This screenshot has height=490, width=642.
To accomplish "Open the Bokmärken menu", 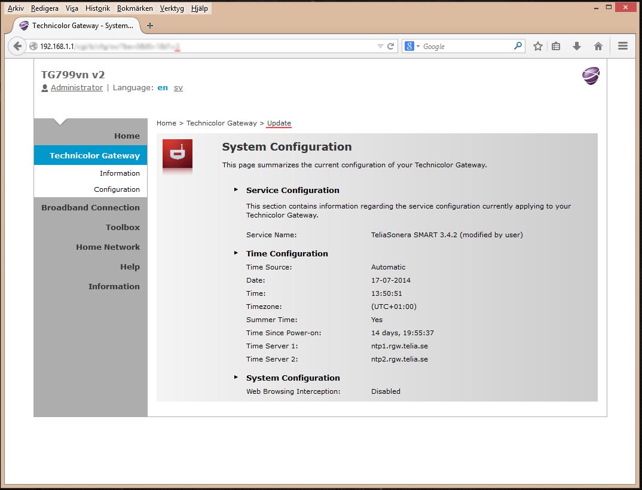I will point(134,8).
